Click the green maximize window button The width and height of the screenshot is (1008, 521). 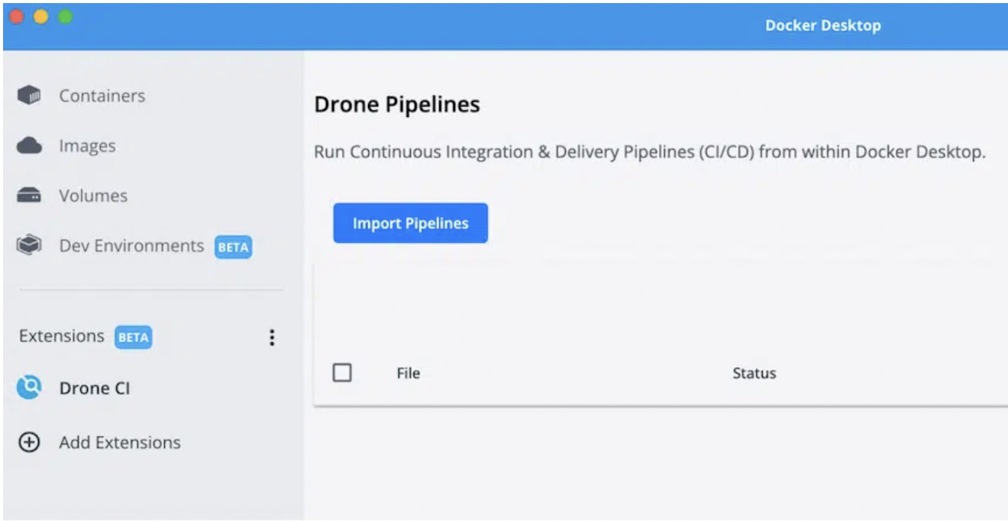[x=66, y=17]
